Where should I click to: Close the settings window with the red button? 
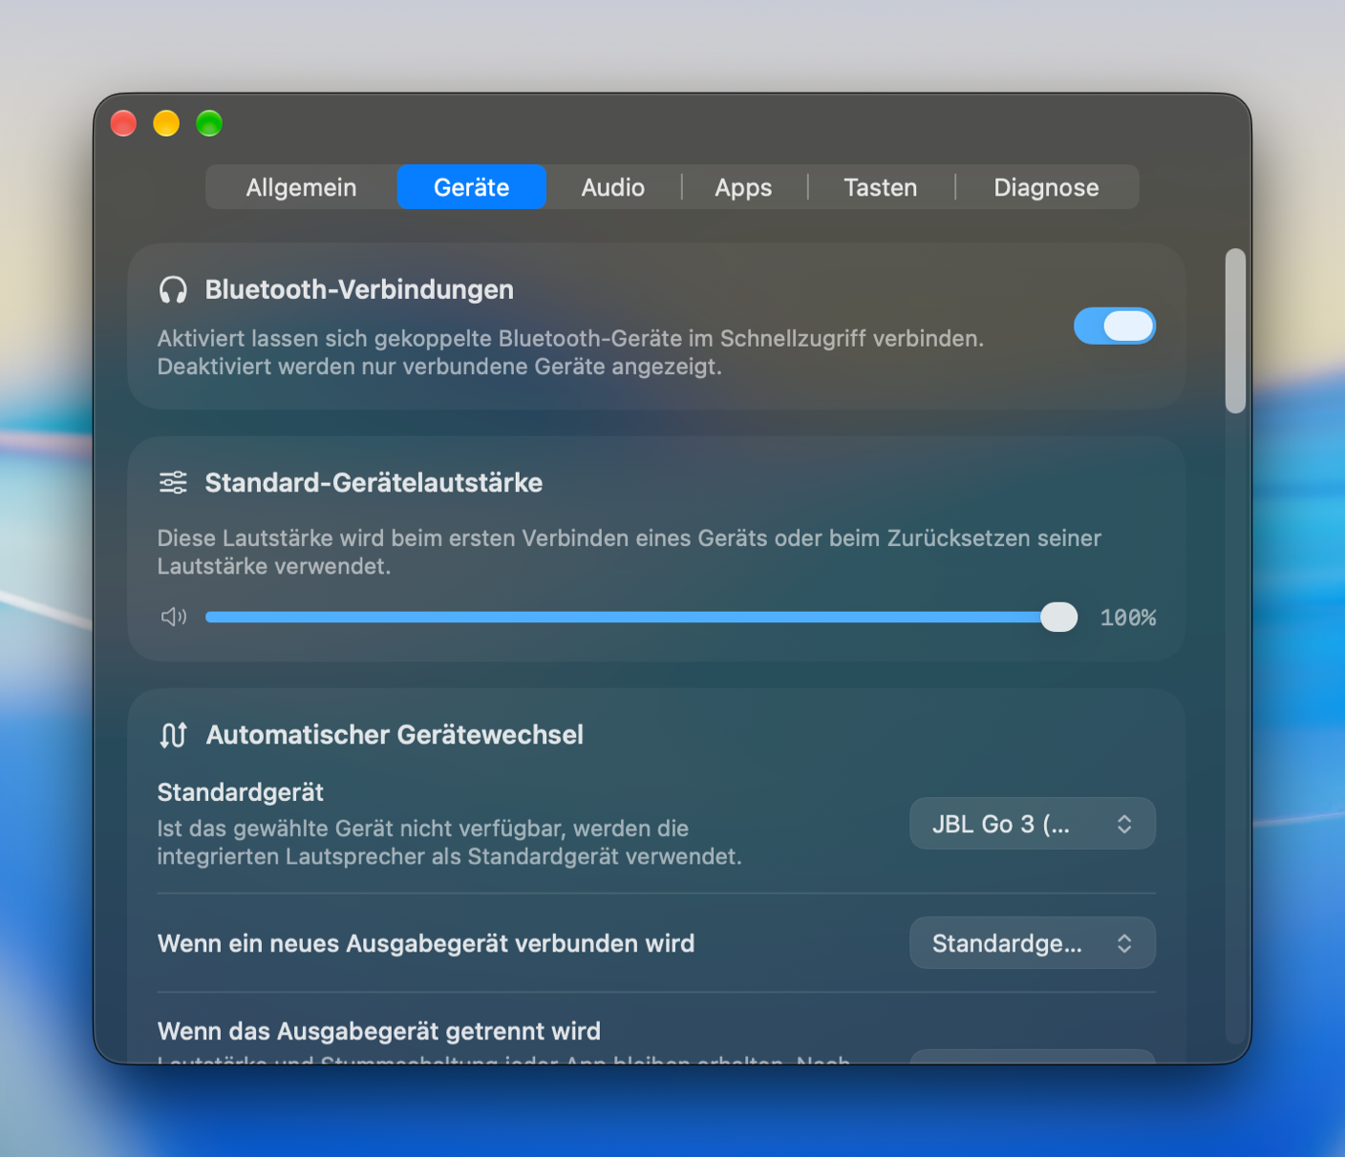click(124, 123)
